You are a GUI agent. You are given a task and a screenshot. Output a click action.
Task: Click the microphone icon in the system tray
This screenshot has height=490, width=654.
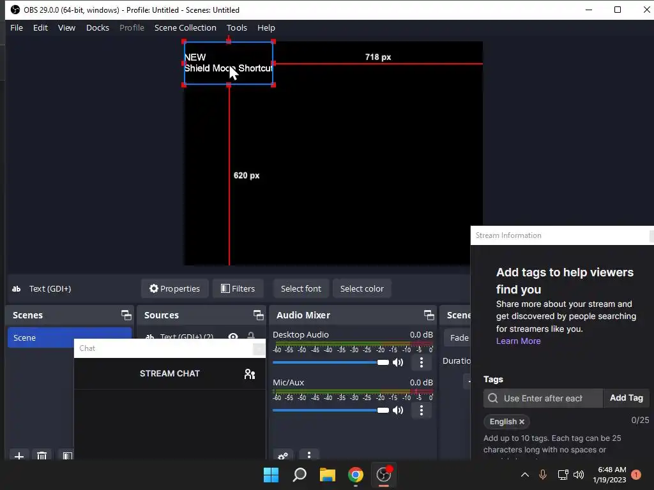point(543,475)
